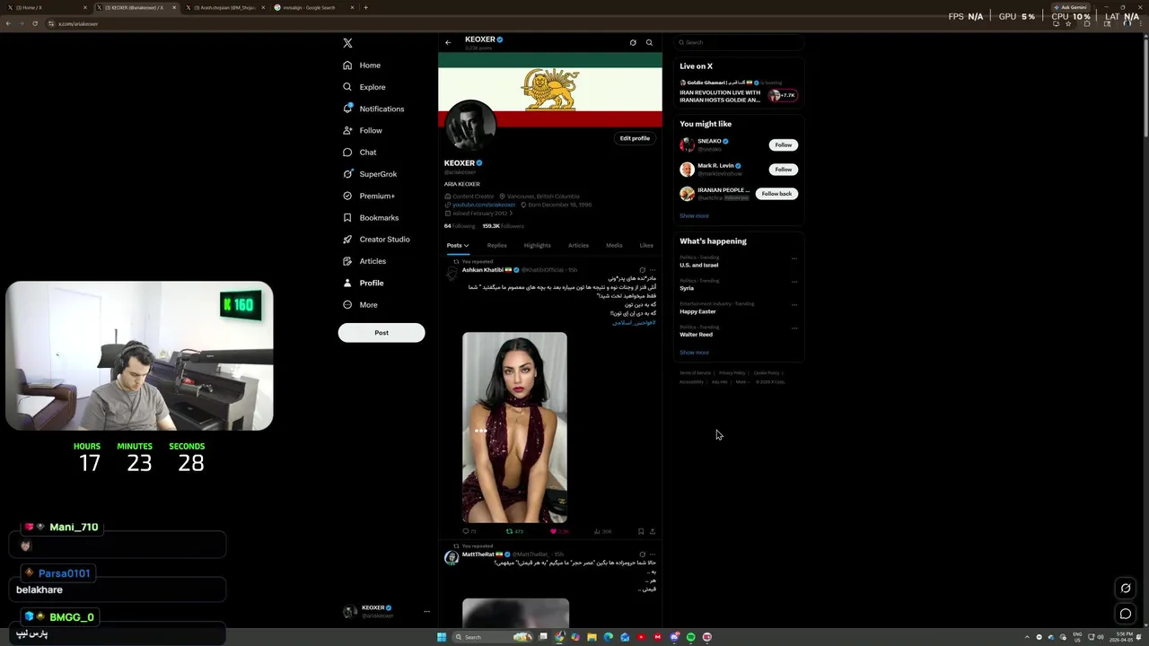Share Ashkan Khatibi's post

(653, 531)
